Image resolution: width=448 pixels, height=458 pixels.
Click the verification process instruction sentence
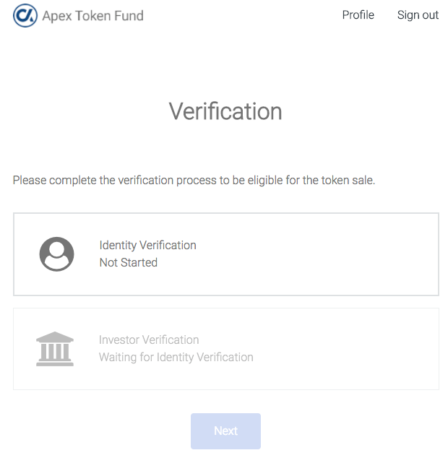click(x=194, y=181)
